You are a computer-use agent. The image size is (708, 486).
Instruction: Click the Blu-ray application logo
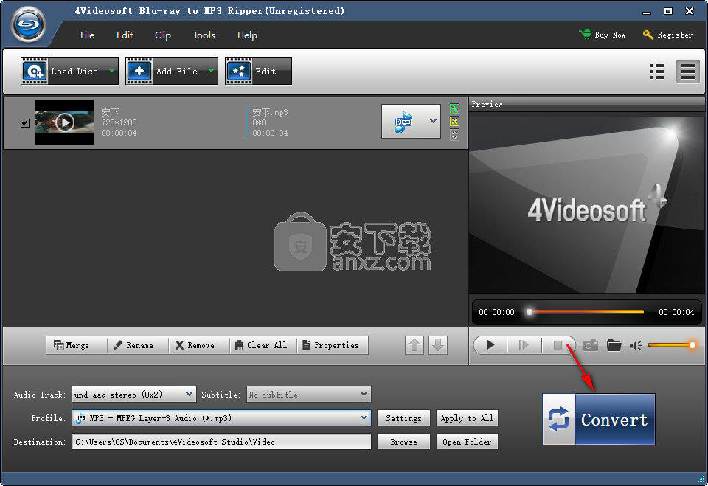click(x=29, y=24)
